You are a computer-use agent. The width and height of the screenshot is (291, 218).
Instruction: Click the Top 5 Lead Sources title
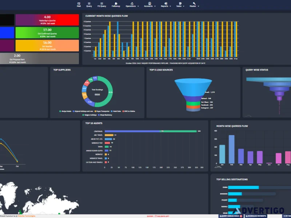coord(161,70)
